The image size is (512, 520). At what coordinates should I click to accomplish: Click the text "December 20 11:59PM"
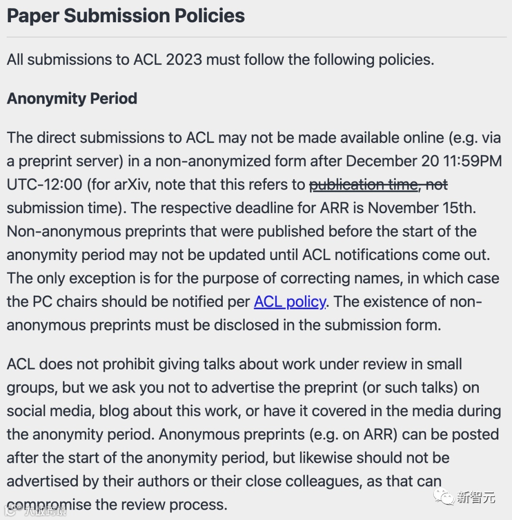(423, 161)
